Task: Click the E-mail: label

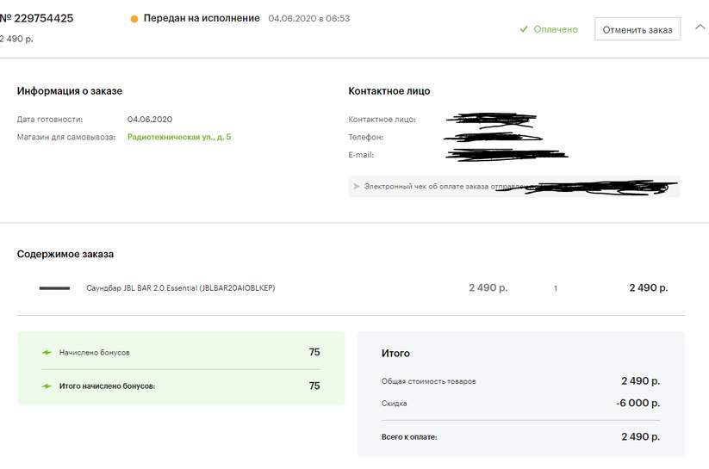Action: point(361,155)
